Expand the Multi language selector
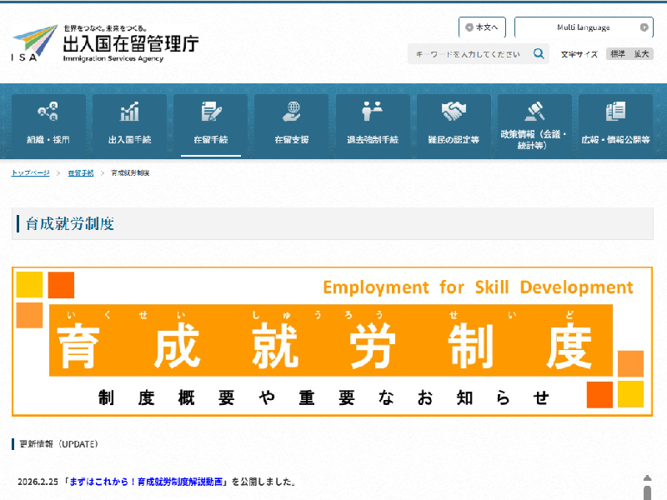This screenshot has height=500, width=667. (583, 27)
